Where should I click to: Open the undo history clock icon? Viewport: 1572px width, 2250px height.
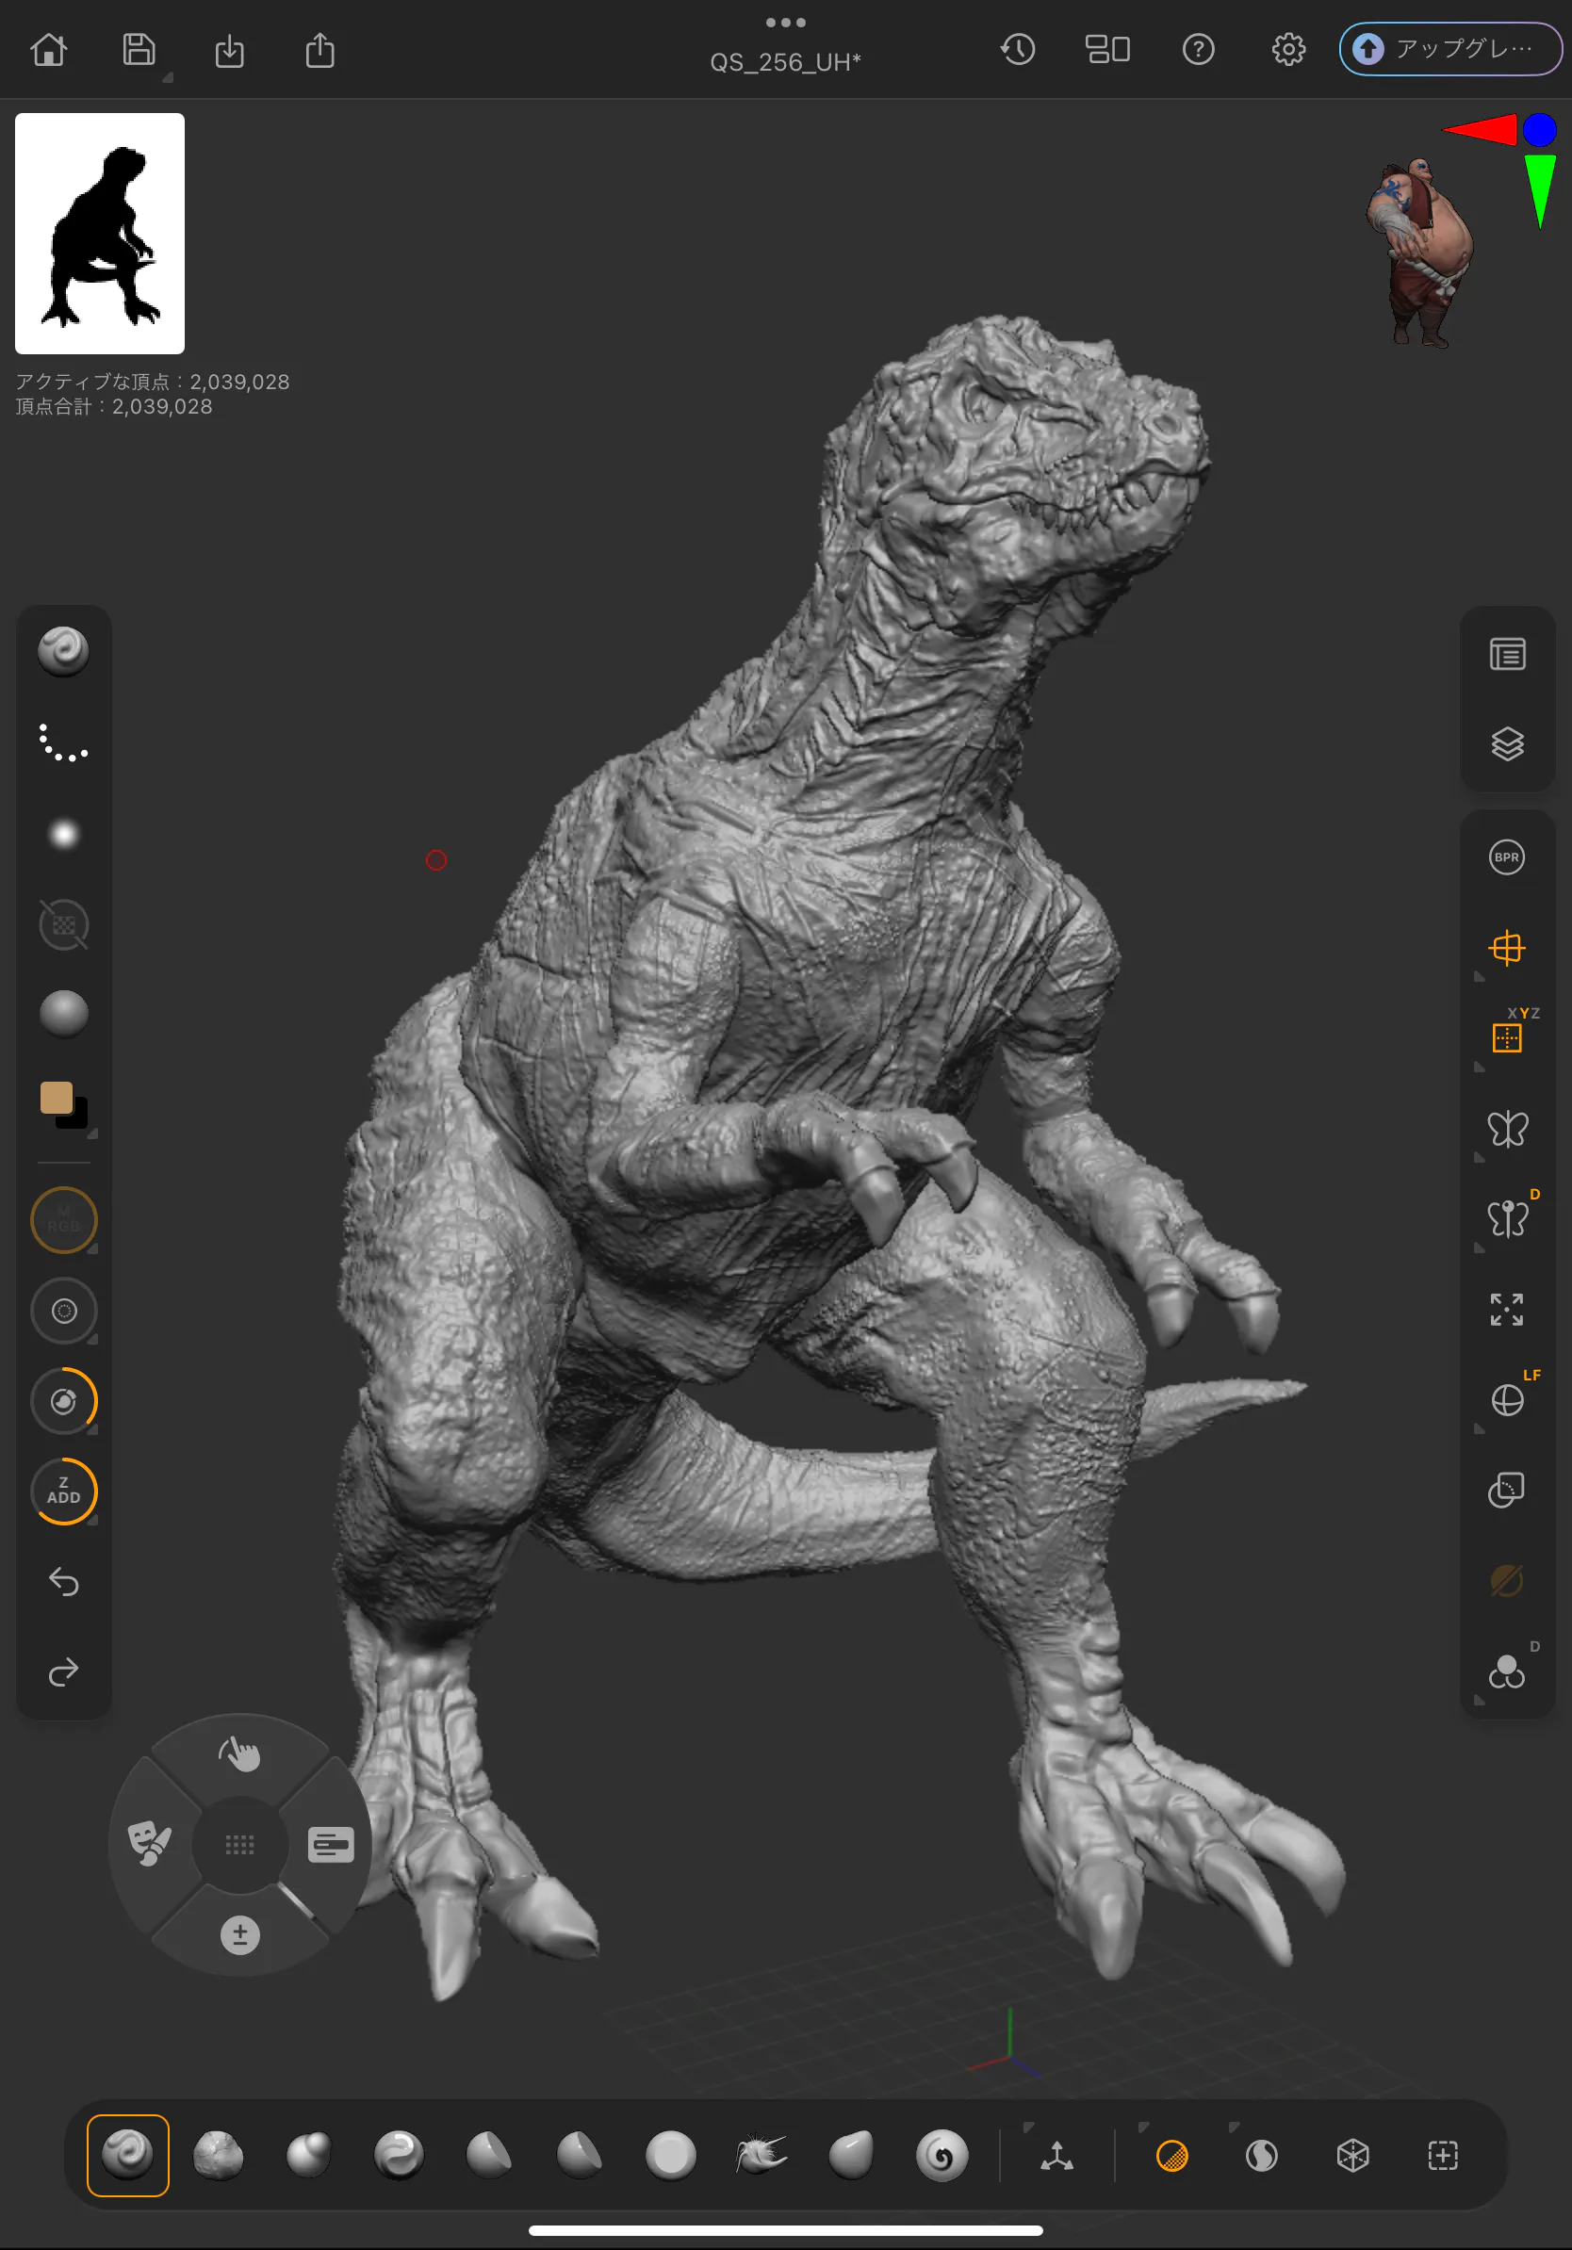(x=1017, y=49)
